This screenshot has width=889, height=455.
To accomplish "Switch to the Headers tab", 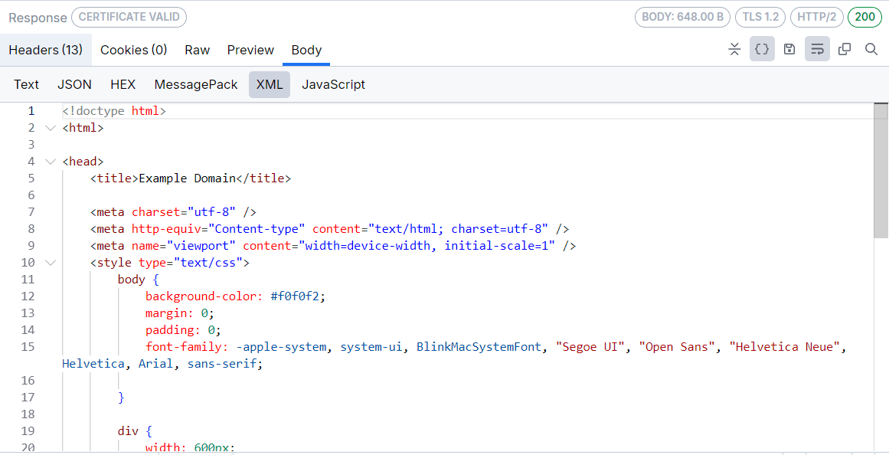I will tap(46, 50).
